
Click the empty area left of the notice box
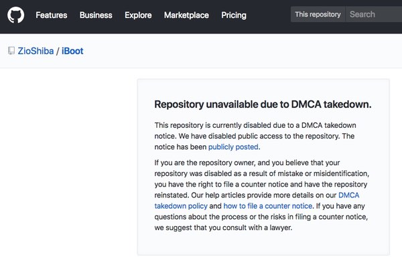pyautogui.click(x=67, y=167)
